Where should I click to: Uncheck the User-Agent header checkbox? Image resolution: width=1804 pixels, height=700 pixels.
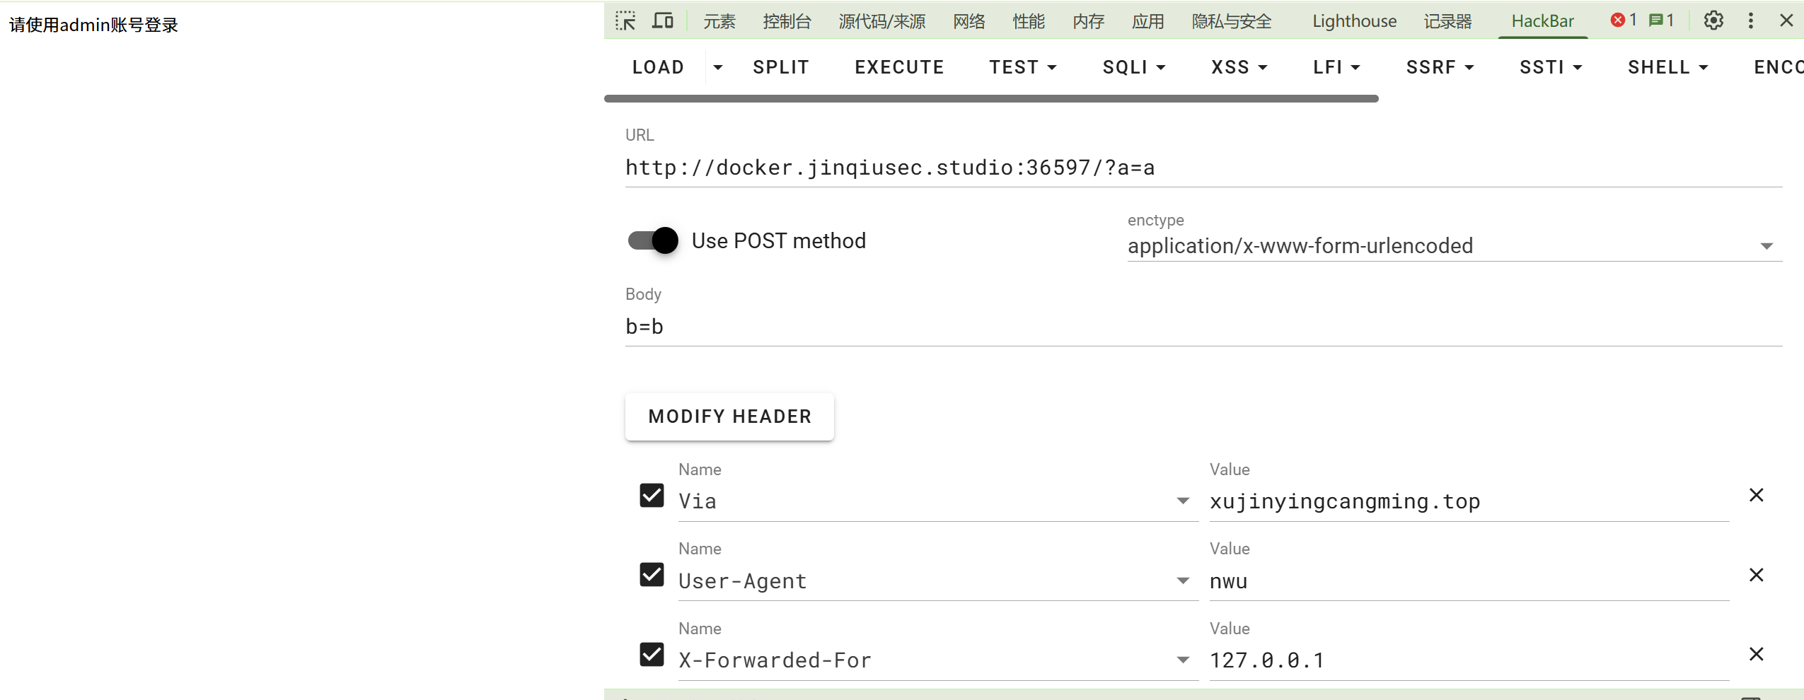point(652,575)
